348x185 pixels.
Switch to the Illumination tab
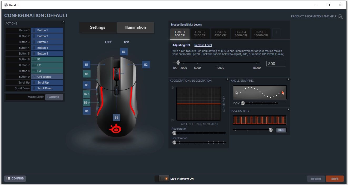coord(135,27)
